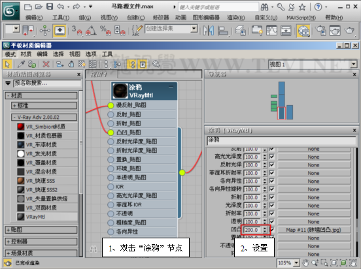
Task: Pick material from object eyedropper
Action: (x=21, y=64)
